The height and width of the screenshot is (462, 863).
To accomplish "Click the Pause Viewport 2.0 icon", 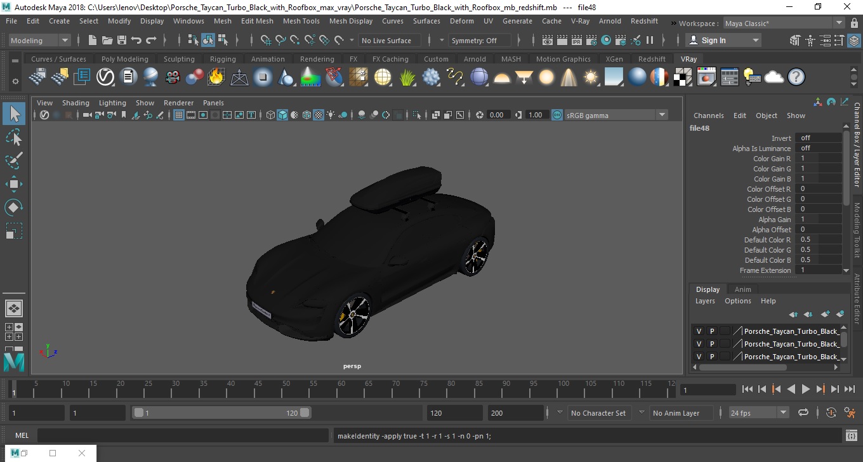I will click(x=650, y=40).
